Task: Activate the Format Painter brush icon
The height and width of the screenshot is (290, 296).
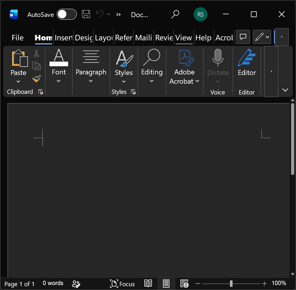Action: click(x=36, y=79)
